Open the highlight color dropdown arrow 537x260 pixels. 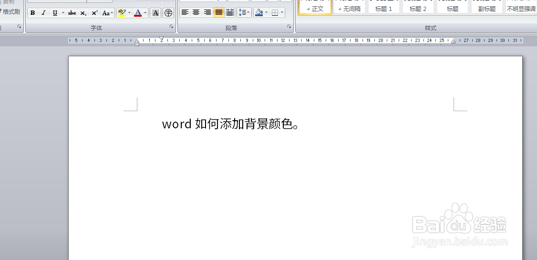pyautogui.click(x=129, y=13)
